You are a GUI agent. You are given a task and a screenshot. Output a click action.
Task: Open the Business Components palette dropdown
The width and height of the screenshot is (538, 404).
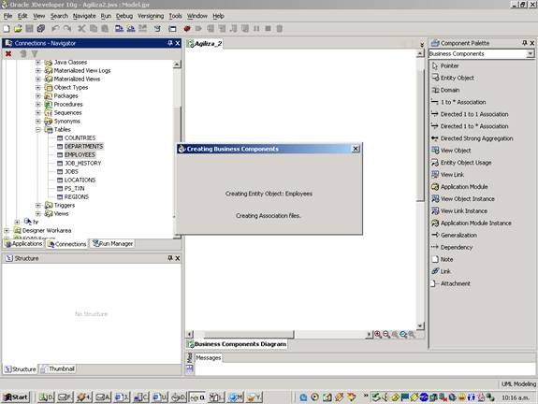click(531, 54)
